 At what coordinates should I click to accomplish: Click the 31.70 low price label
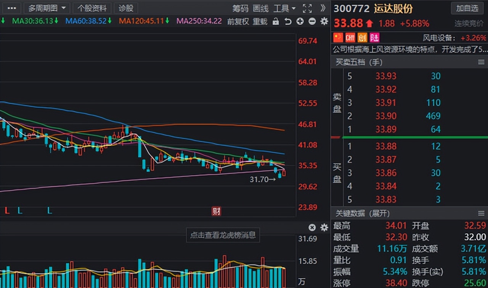click(263, 179)
